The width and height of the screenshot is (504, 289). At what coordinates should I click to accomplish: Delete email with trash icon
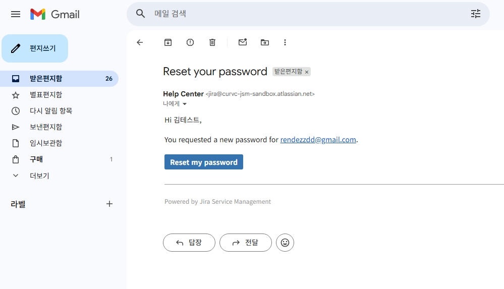point(212,43)
